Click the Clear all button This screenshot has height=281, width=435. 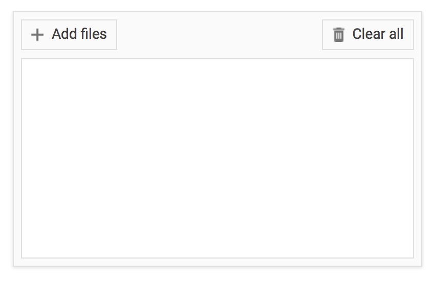pos(367,35)
